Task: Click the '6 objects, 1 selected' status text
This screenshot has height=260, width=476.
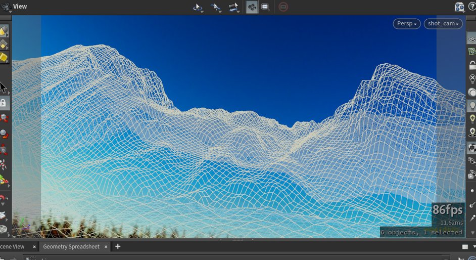Action: pos(421,232)
